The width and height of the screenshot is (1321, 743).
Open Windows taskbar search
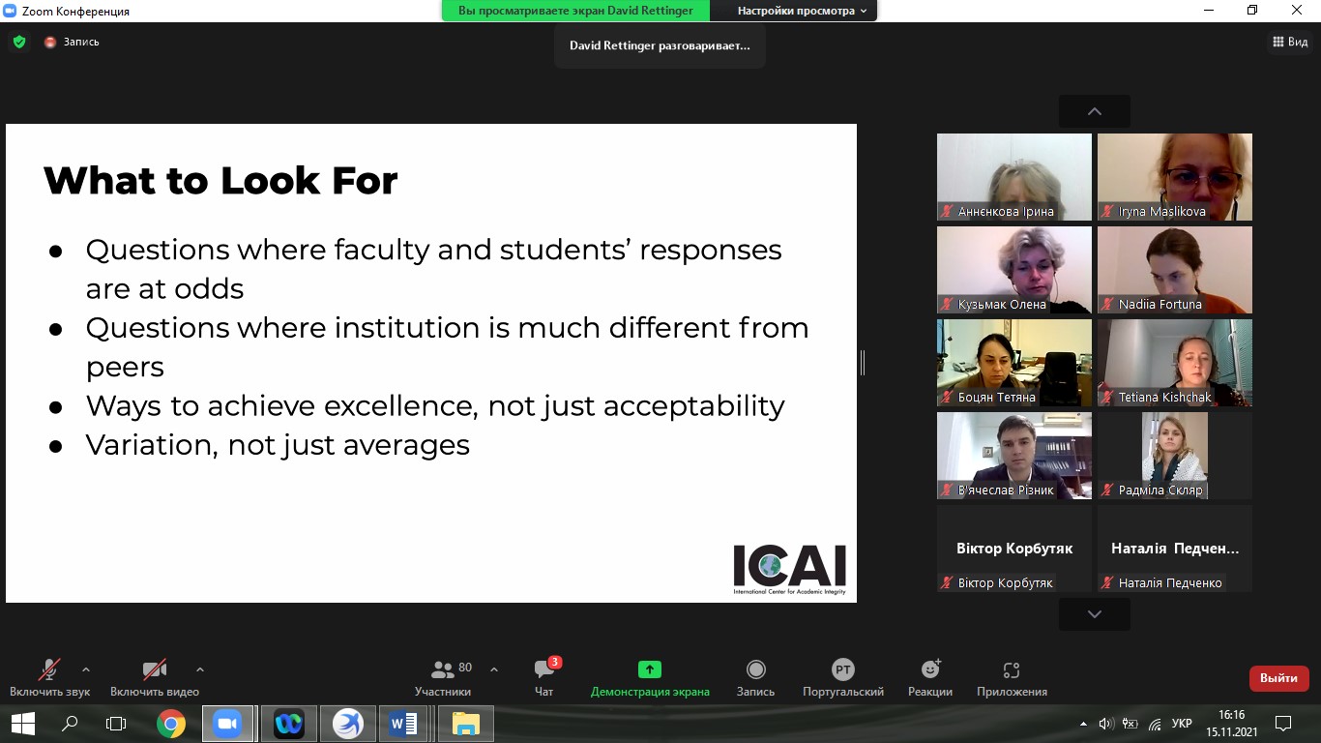click(70, 723)
